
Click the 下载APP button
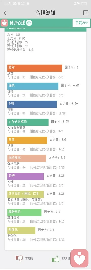point(81,23)
